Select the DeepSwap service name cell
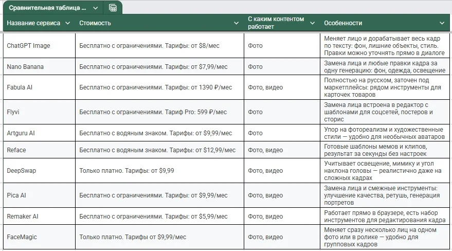The height and width of the screenshot is (251, 452). pyautogui.click(x=39, y=171)
